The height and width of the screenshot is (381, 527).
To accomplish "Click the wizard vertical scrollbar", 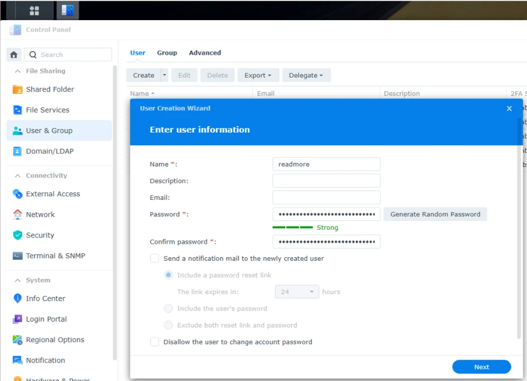I will click(519, 228).
